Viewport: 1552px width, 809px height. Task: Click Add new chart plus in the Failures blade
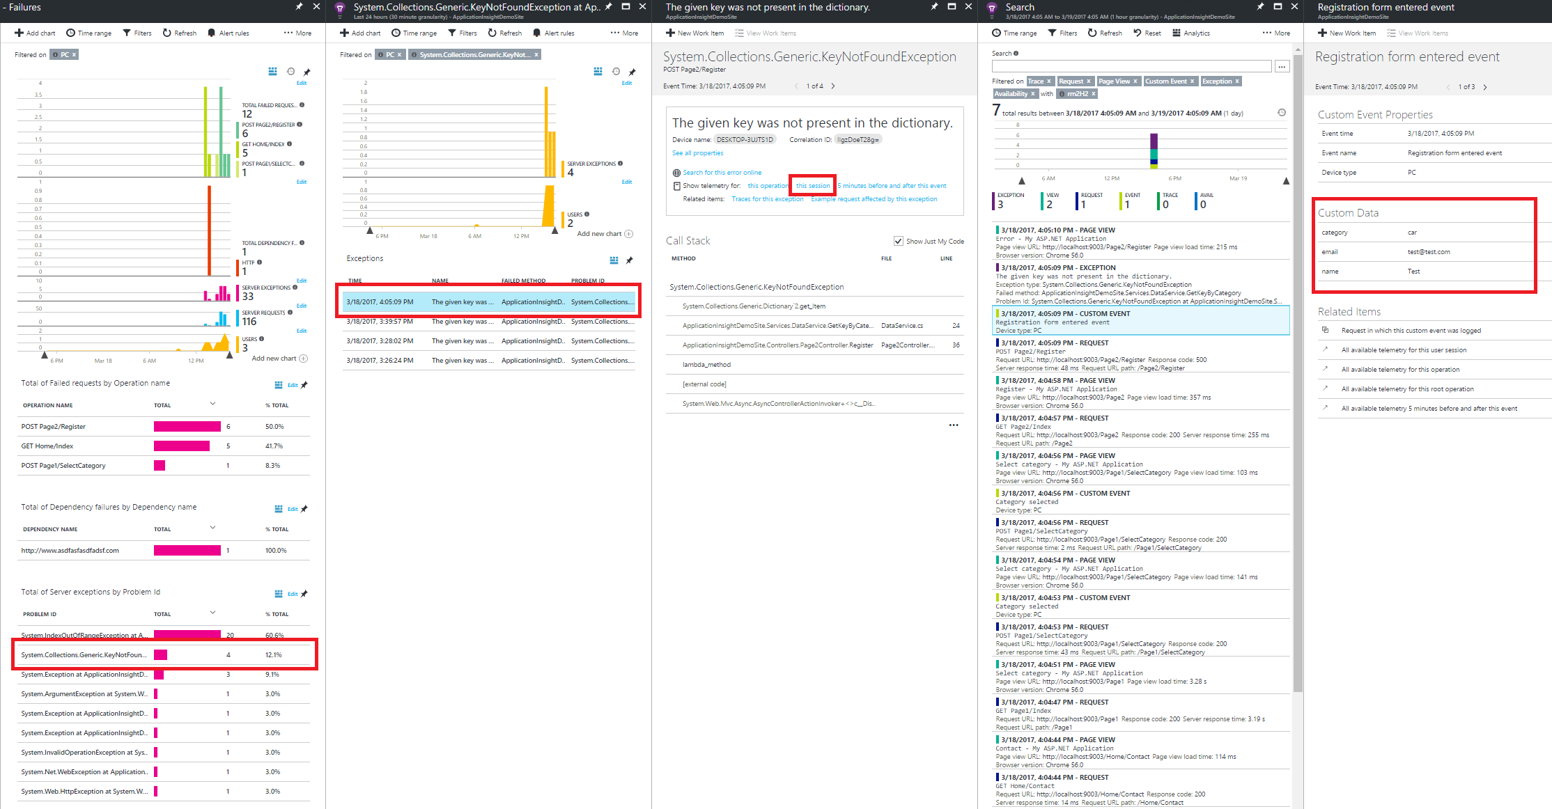click(x=303, y=359)
